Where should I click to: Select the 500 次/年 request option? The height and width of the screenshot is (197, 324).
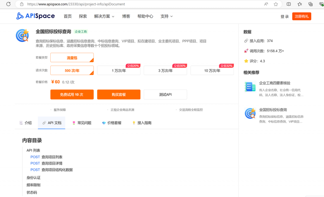coord(72,70)
